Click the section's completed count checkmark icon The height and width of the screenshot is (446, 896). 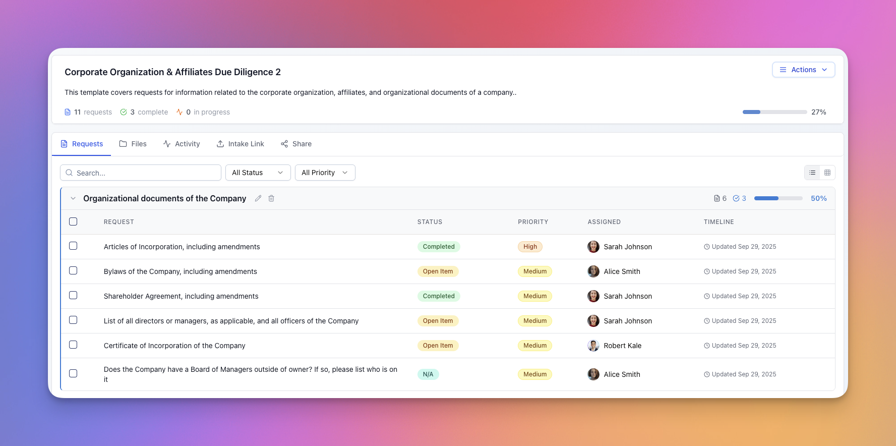[736, 198]
